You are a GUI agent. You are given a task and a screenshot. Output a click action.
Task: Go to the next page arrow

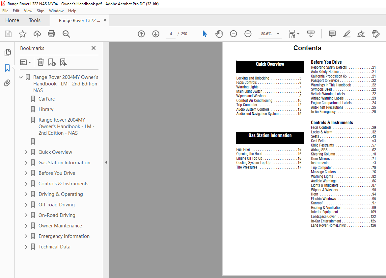click(156, 34)
